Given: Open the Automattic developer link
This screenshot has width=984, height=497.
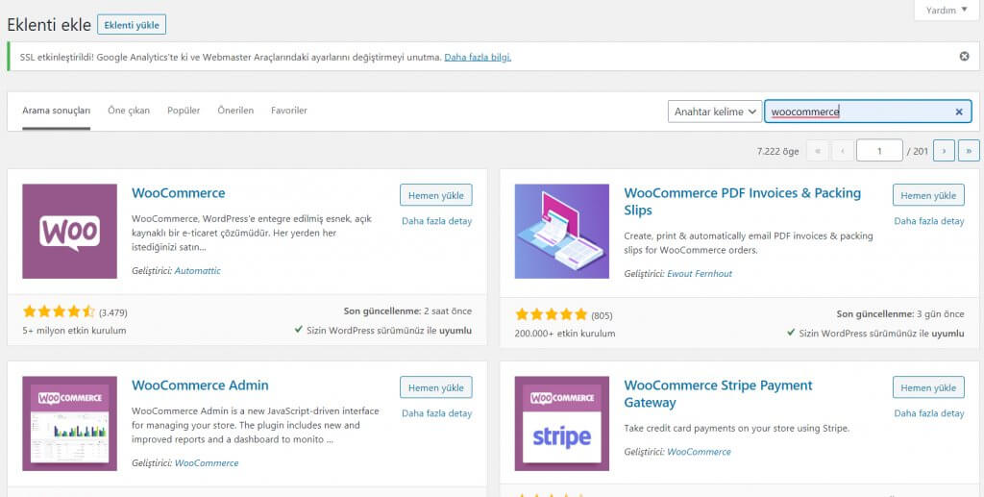Looking at the screenshot, I should pyautogui.click(x=197, y=271).
